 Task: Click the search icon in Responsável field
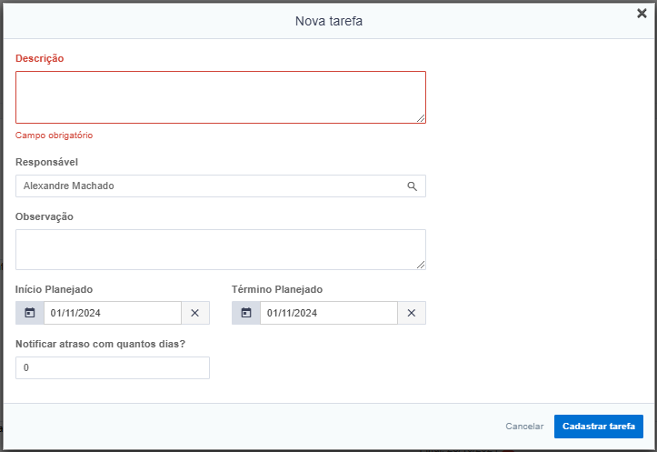point(412,186)
